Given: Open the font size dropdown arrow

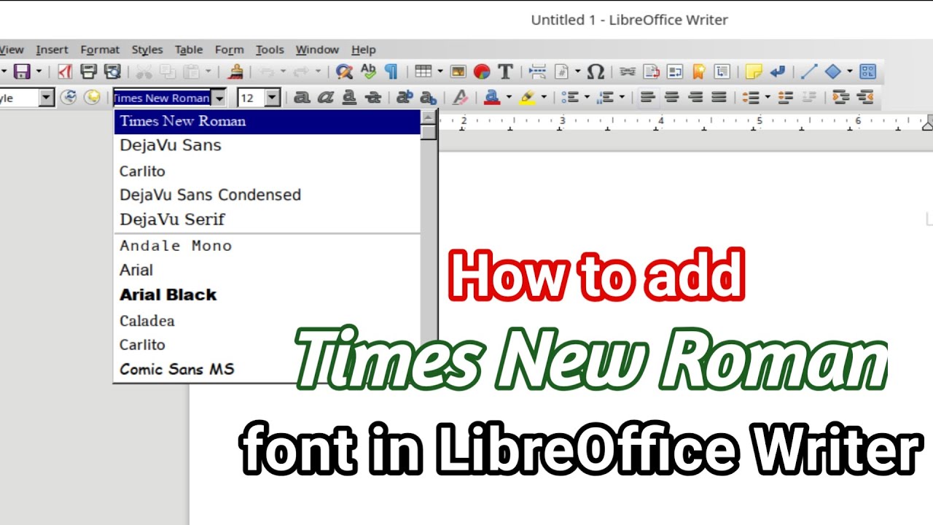Looking at the screenshot, I should [x=273, y=98].
